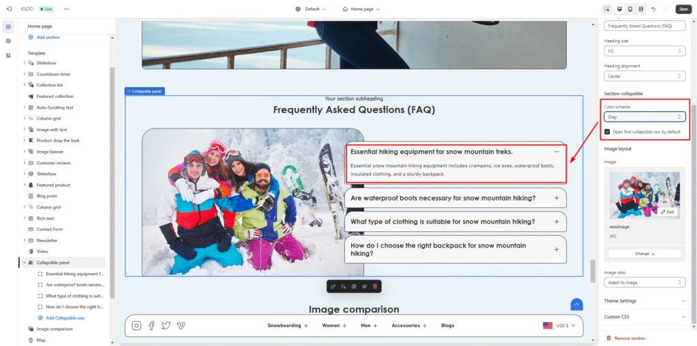Select Image comparison in the sections list

(x=54, y=329)
